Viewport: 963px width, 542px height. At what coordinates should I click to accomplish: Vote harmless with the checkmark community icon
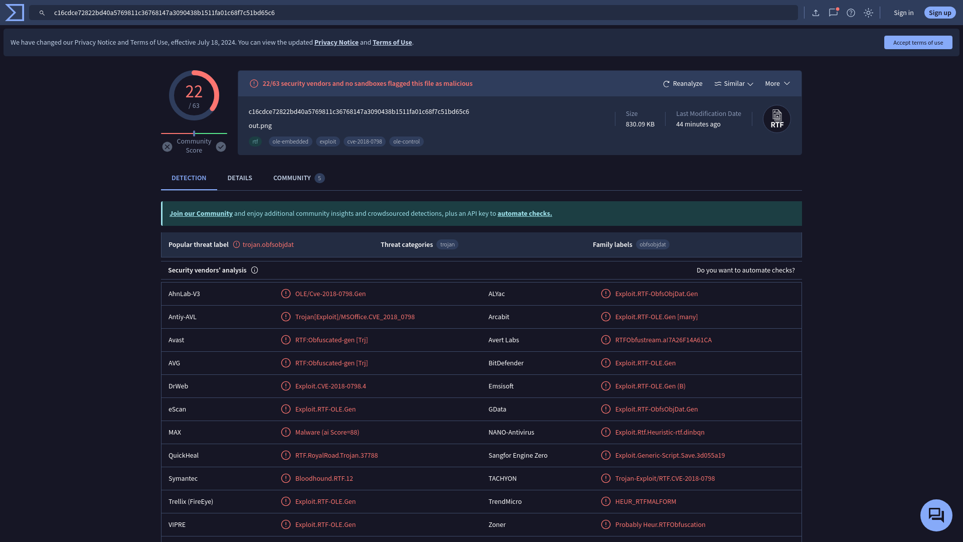tap(221, 147)
